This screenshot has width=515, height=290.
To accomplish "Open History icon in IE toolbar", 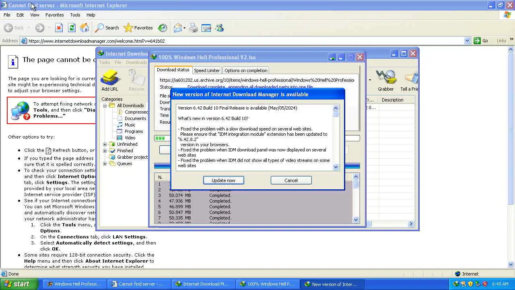I will pos(163,28).
